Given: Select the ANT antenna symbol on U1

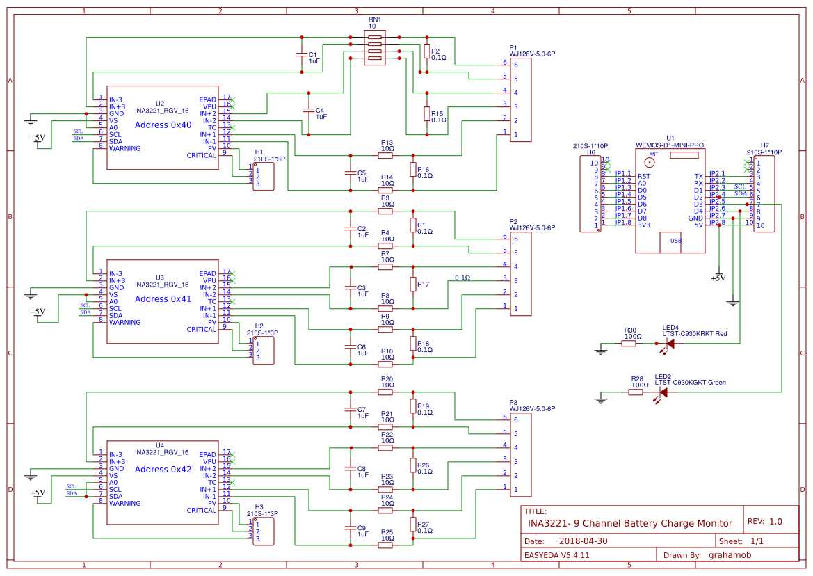Looking at the screenshot, I should pos(649,162).
